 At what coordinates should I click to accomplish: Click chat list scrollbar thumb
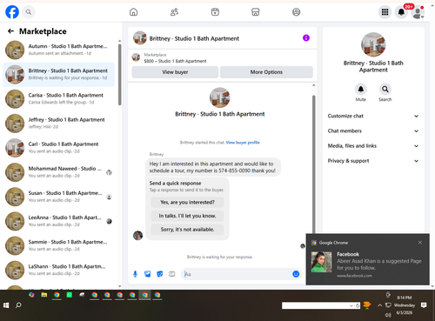(119, 75)
